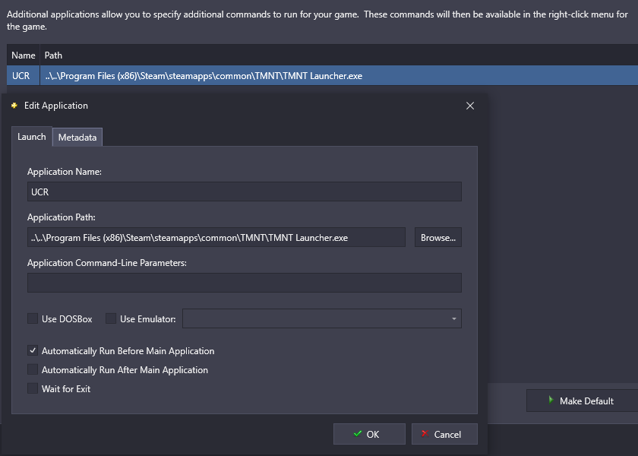
Task: Click the Cancel button
Action: click(x=444, y=434)
